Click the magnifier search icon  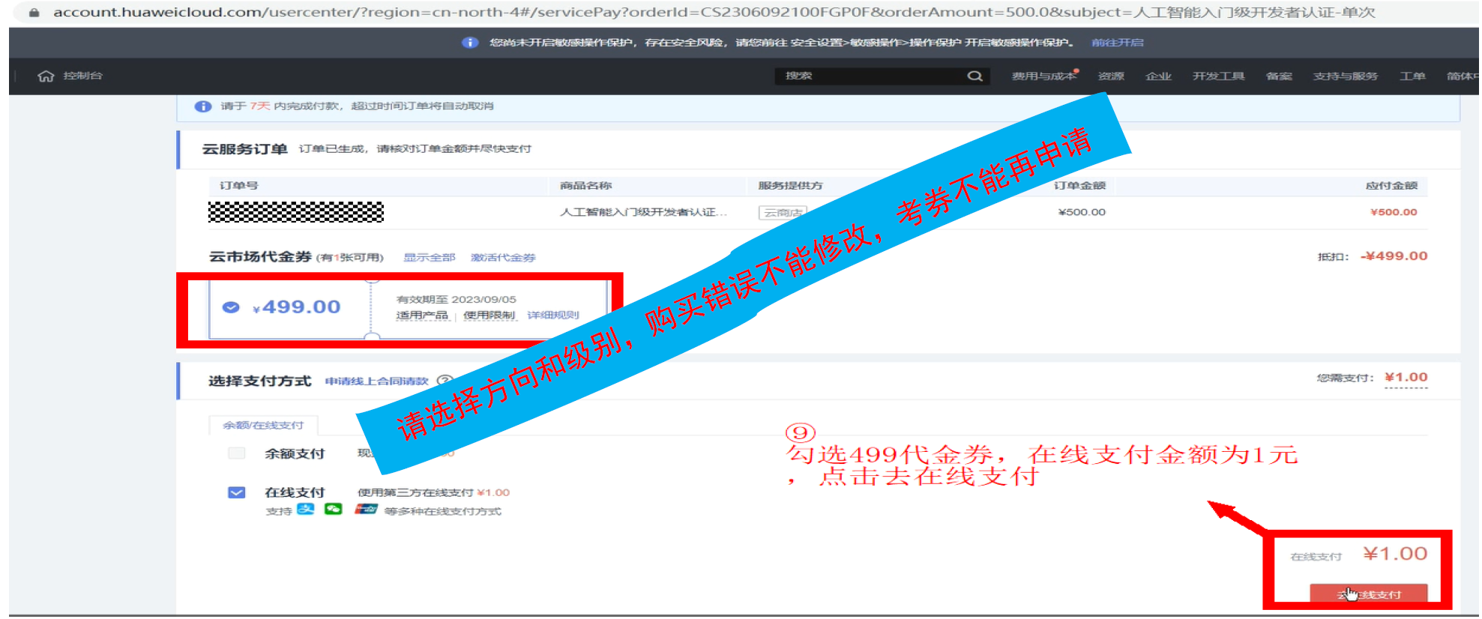click(x=975, y=76)
